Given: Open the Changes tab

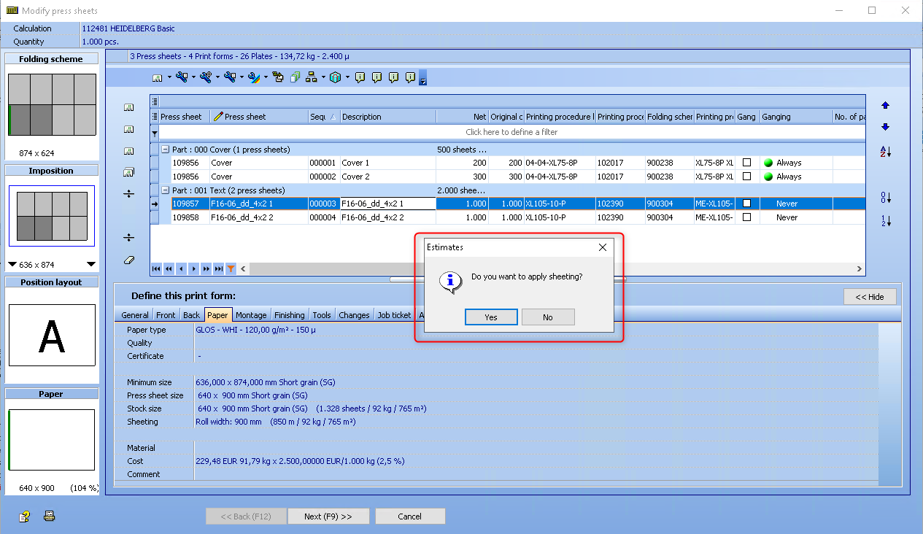Looking at the screenshot, I should point(354,315).
